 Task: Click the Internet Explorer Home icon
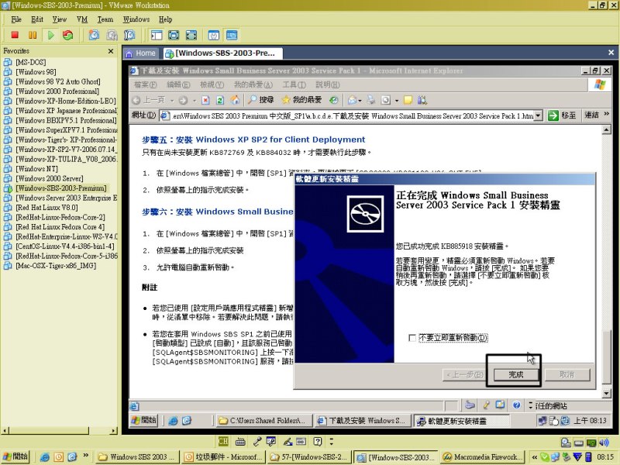coord(236,101)
